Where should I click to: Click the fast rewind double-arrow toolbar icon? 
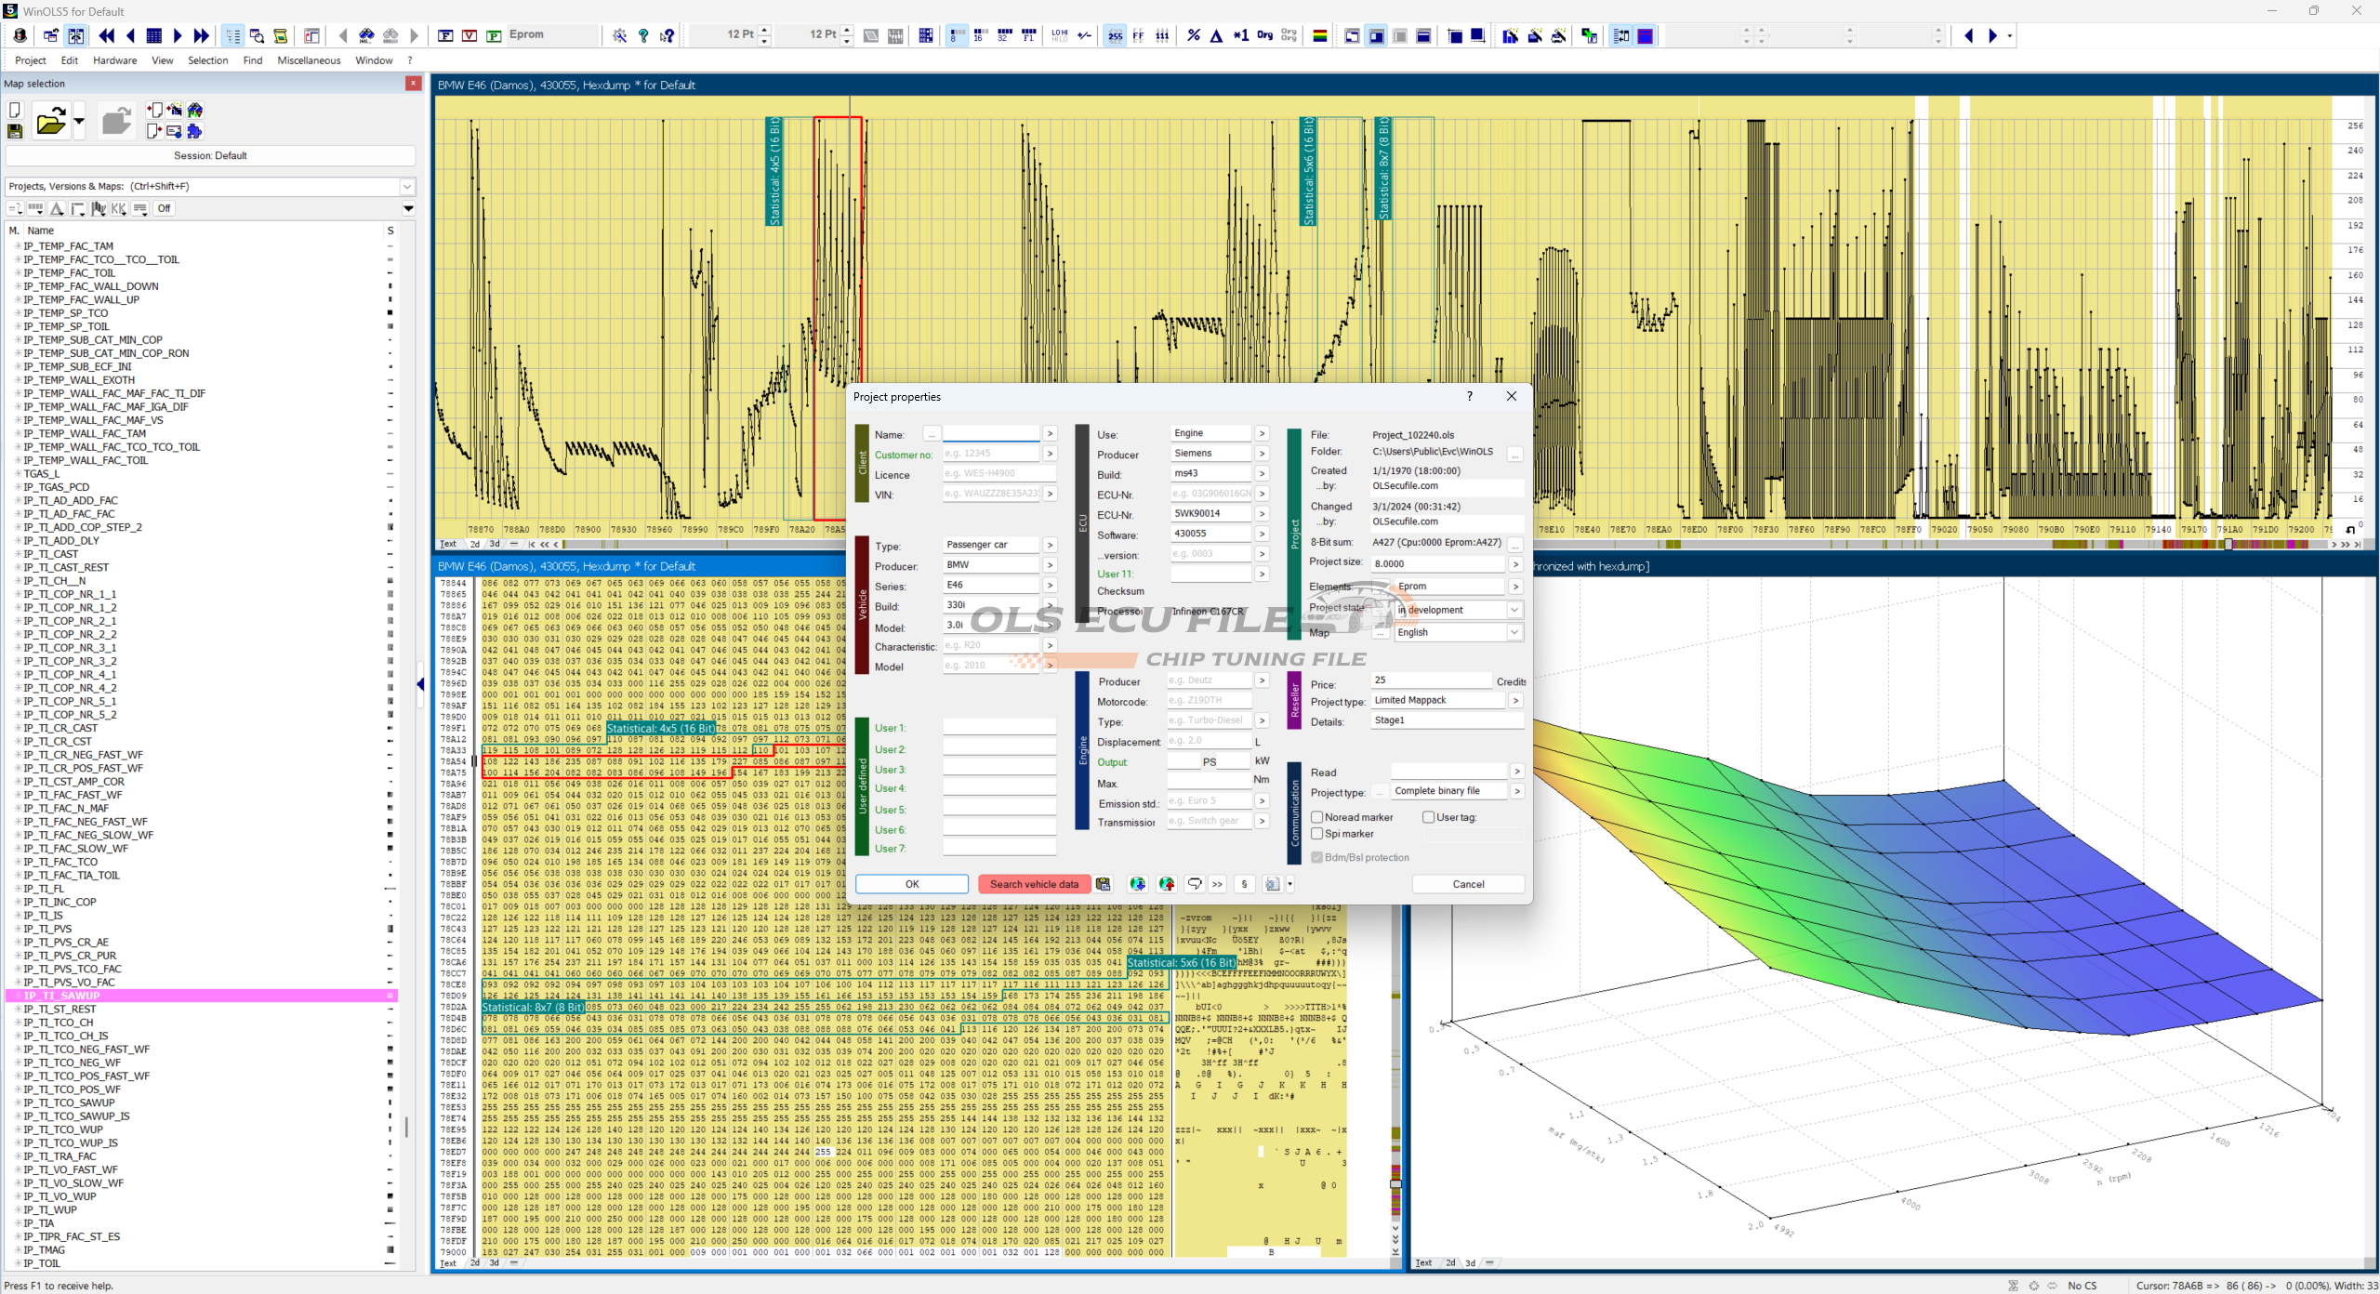tap(107, 35)
